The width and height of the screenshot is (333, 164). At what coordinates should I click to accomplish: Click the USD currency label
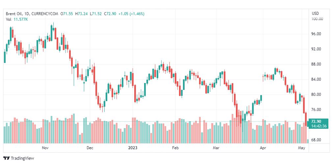click(315, 14)
